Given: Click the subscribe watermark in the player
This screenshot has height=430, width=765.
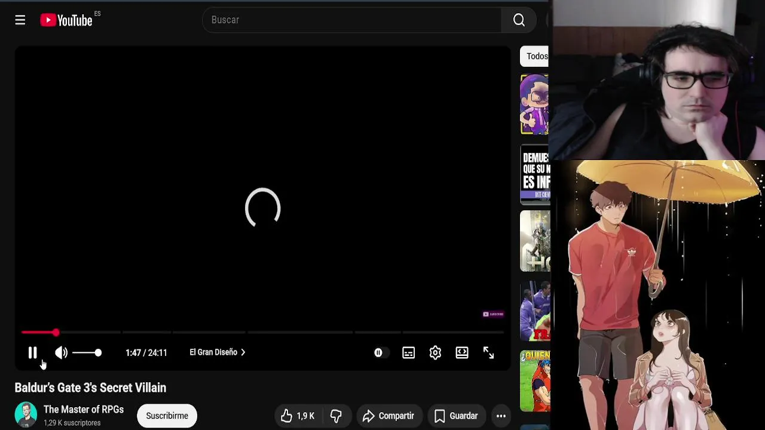Looking at the screenshot, I should [x=493, y=314].
